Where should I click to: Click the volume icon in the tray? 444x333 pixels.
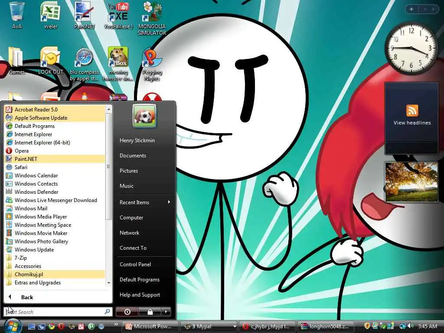(x=411, y=326)
